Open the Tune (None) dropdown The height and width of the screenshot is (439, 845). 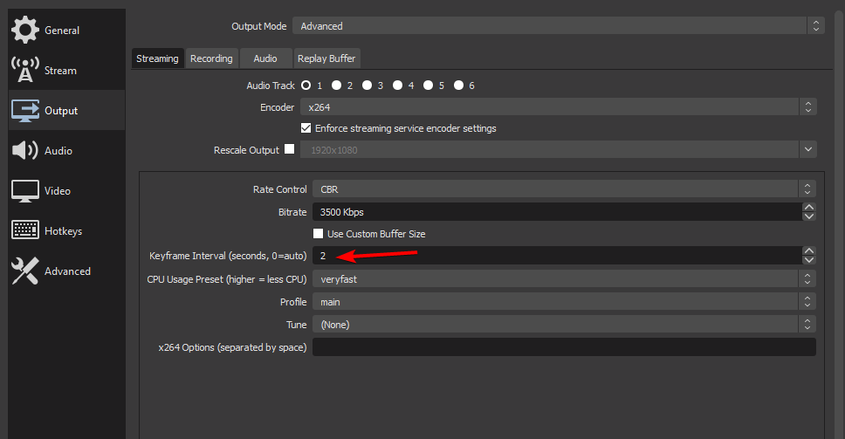[564, 325]
